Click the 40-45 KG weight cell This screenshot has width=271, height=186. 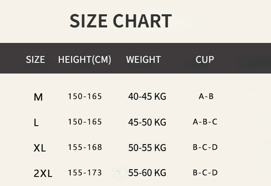click(147, 97)
